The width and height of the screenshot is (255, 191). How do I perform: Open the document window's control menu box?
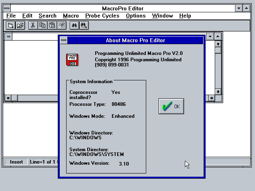click(8, 36)
